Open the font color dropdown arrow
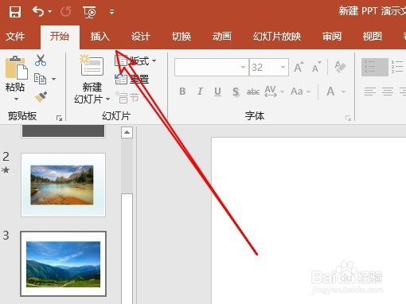This screenshot has width=406, height=304. click(x=343, y=92)
